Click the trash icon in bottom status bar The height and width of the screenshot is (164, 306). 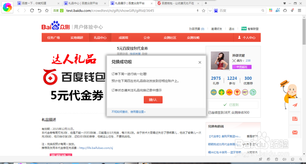click(276, 159)
